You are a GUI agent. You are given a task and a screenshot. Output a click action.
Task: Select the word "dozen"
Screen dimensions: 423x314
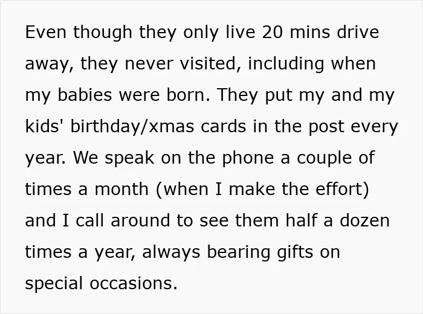pyautogui.click(x=365, y=220)
